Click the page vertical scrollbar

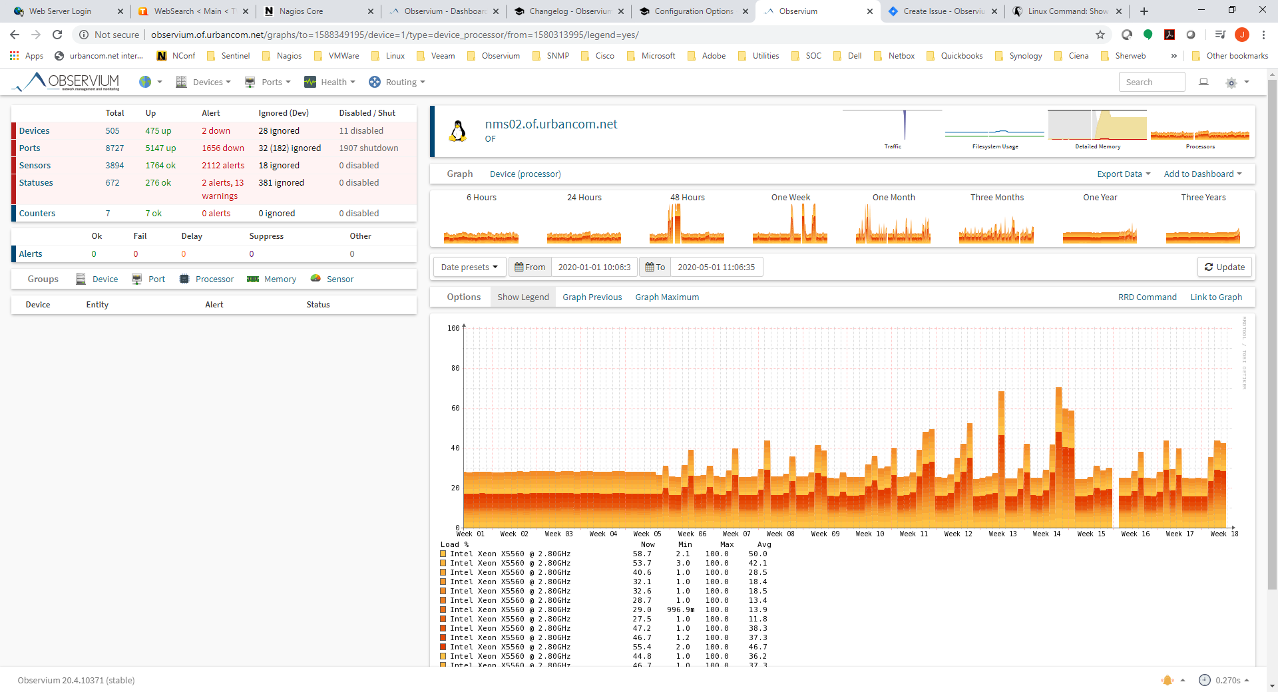click(1272, 333)
